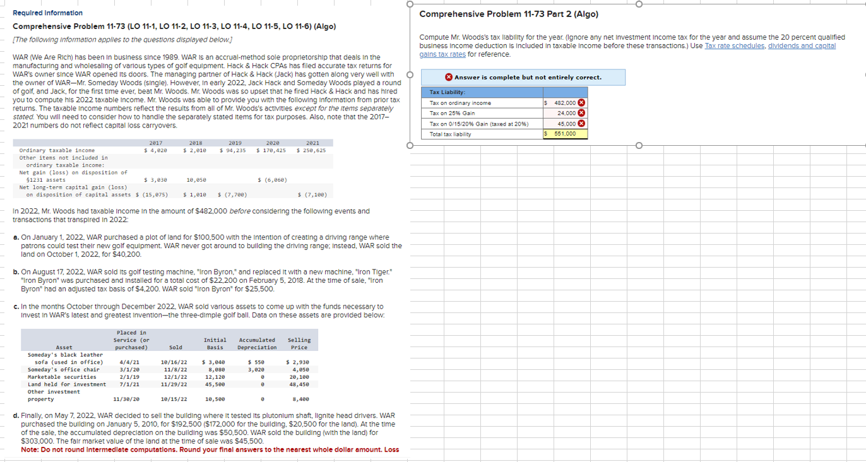Click the error icon in the answer feedback banner
Viewport: 866px width, 462px height.
449,77
